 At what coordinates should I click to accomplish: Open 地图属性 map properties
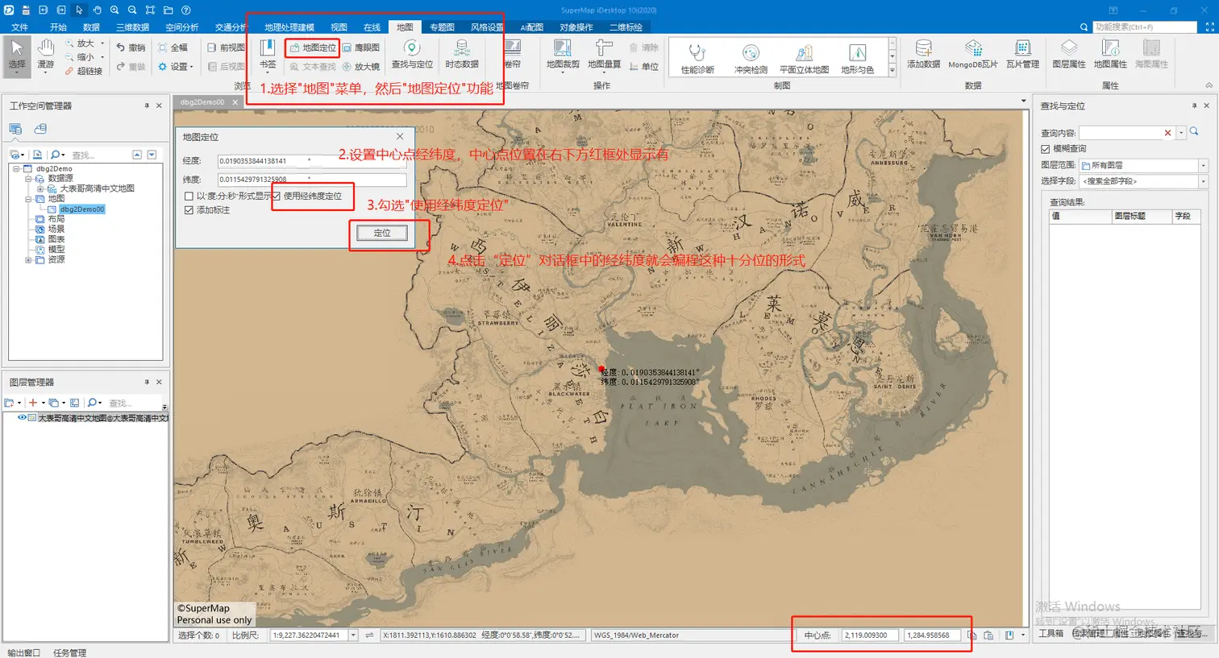point(1110,54)
